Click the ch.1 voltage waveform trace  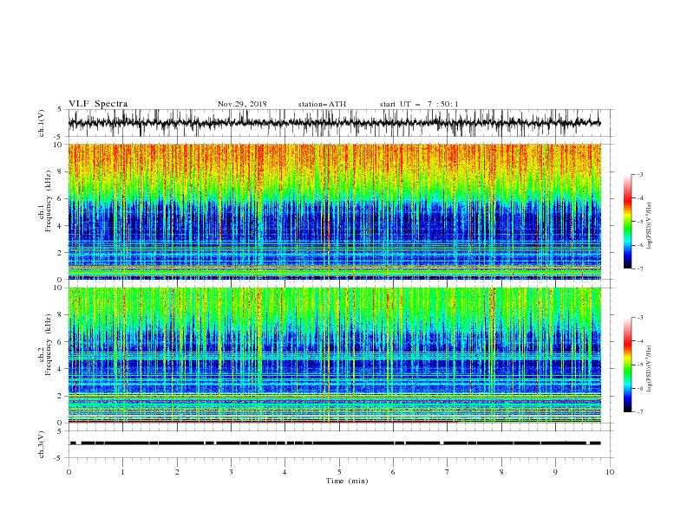[334, 123]
